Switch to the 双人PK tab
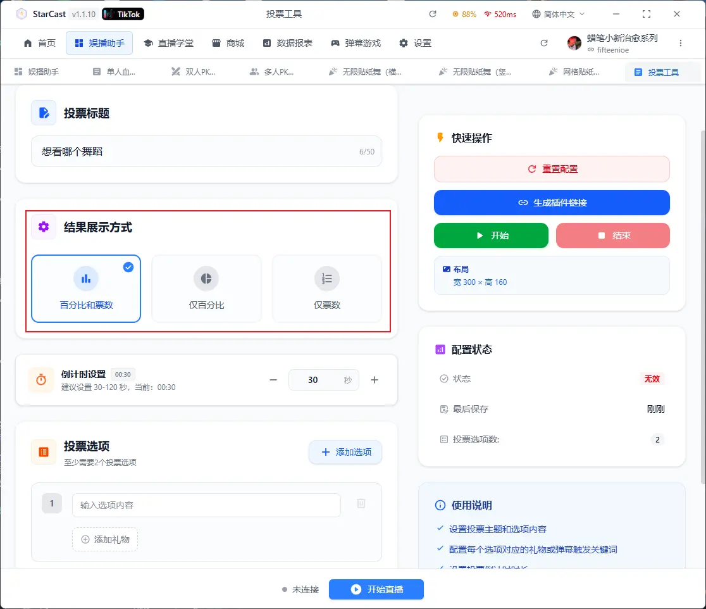The height and width of the screenshot is (609, 706). pyautogui.click(x=194, y=72)
